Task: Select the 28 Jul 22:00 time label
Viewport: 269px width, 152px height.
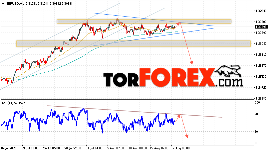Action: pos(73,148)
